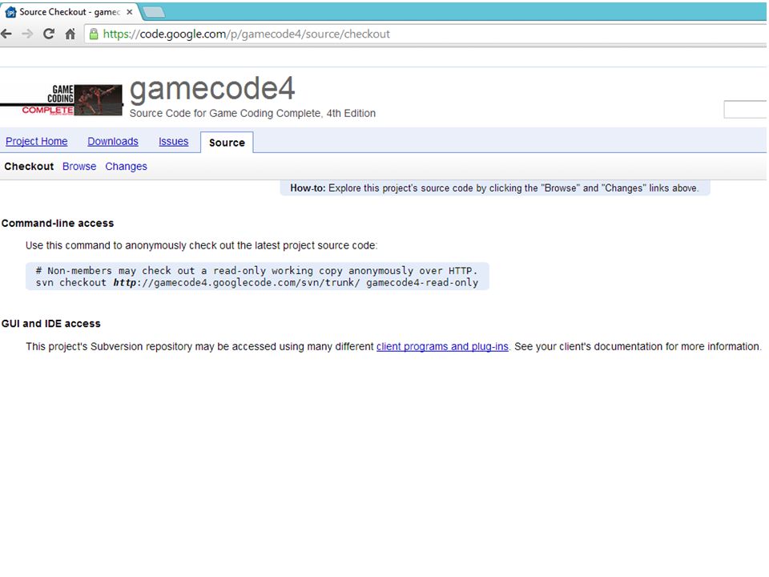Click the gamecode4 project title

pyautogui.click(x=211, y=89)
